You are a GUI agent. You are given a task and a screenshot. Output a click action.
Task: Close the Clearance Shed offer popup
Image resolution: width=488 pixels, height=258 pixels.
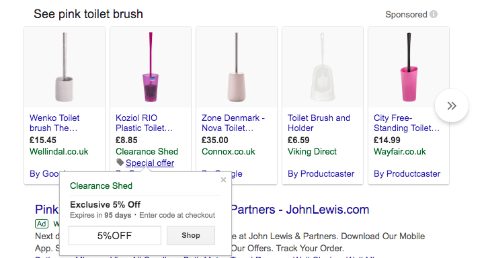(223, 179)
